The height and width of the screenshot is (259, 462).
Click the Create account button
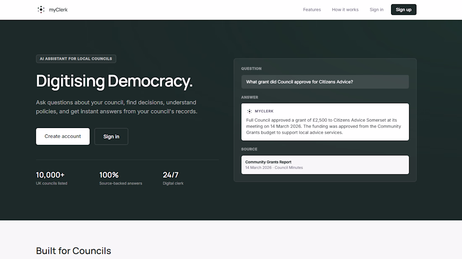pos(63,136)
